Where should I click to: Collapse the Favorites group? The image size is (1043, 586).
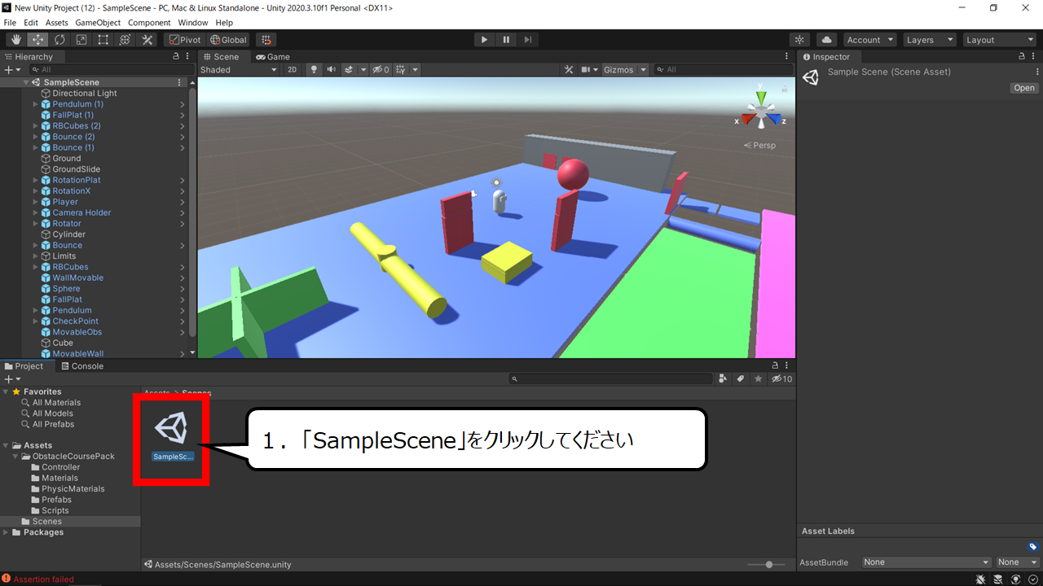tap(6, 391)
